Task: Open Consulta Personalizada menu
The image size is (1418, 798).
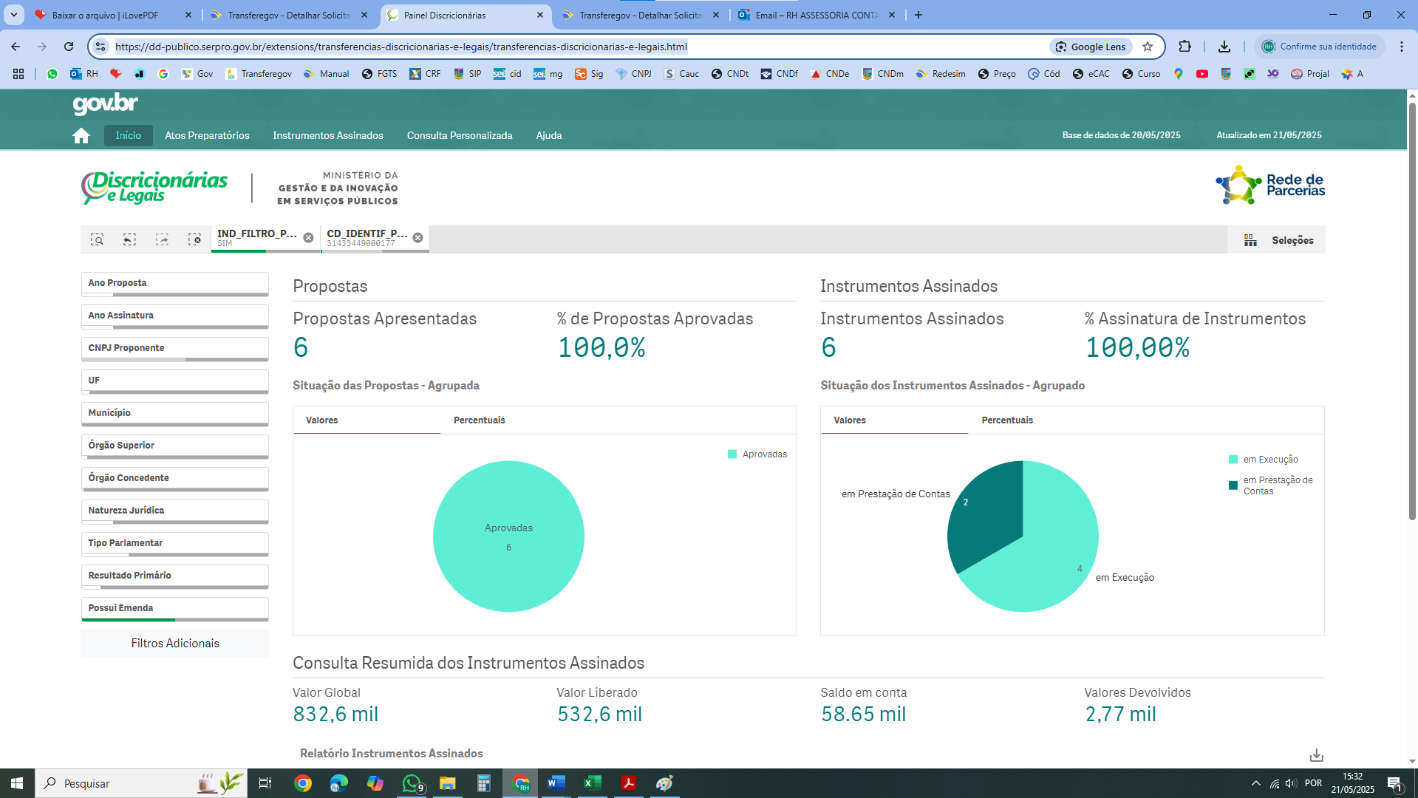Action: tap(460, 135)
